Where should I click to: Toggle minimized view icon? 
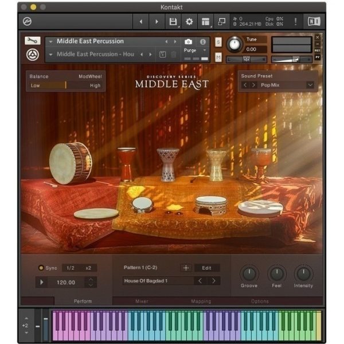[x=221, y=22]
